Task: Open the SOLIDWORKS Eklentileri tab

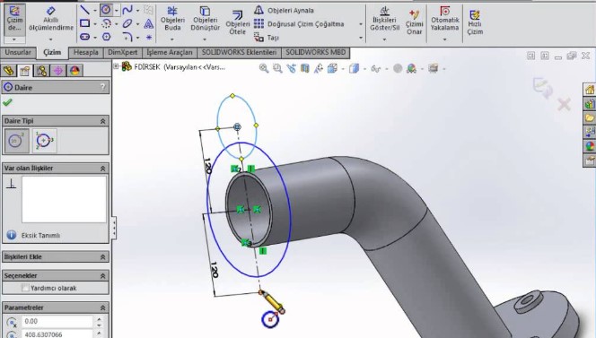Action: click(239, 52)
